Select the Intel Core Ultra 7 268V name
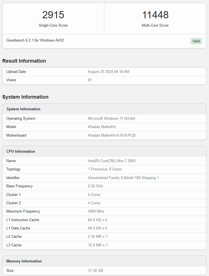This screenshot has width=209, height=276. click(x=111, y=161)
